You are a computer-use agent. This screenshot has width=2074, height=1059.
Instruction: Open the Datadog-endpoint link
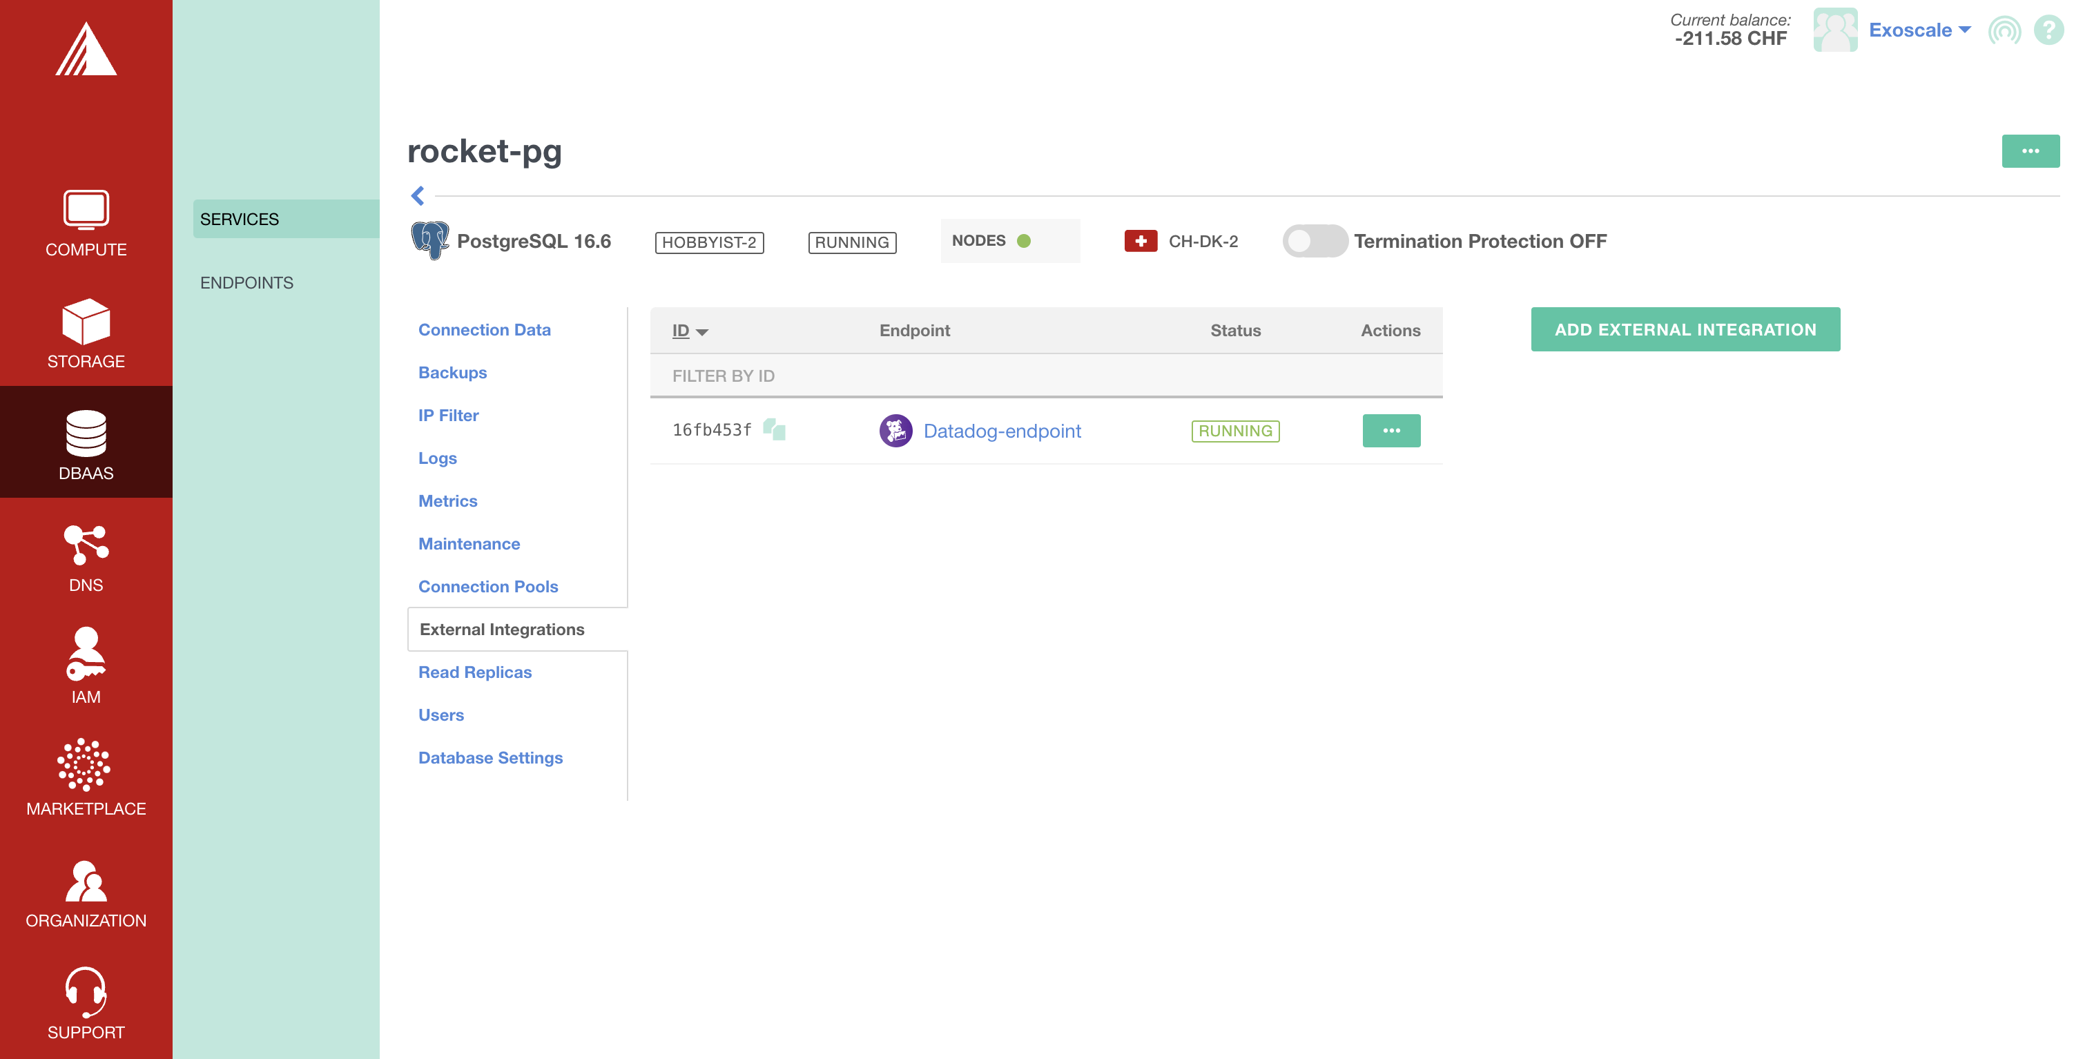[x=1002, y=431]
